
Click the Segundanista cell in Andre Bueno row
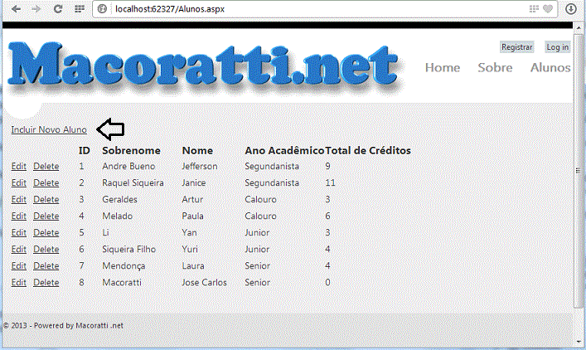pyautogui.click(x=272, y=167)
